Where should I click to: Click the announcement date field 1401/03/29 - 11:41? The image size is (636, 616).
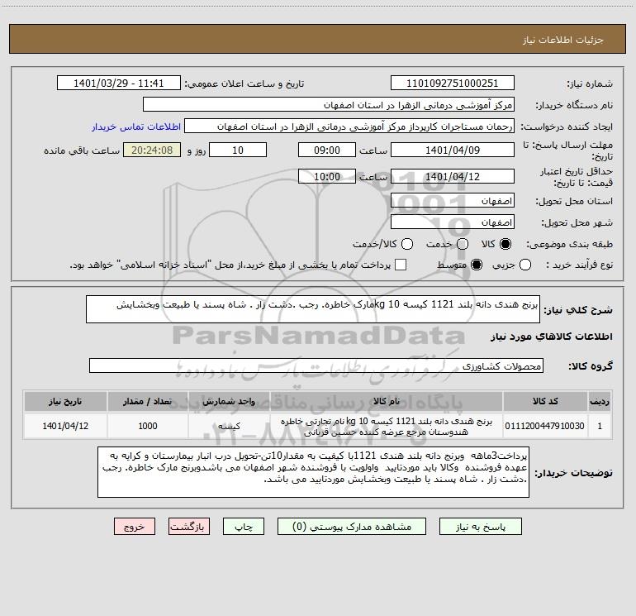pos(119,83)
